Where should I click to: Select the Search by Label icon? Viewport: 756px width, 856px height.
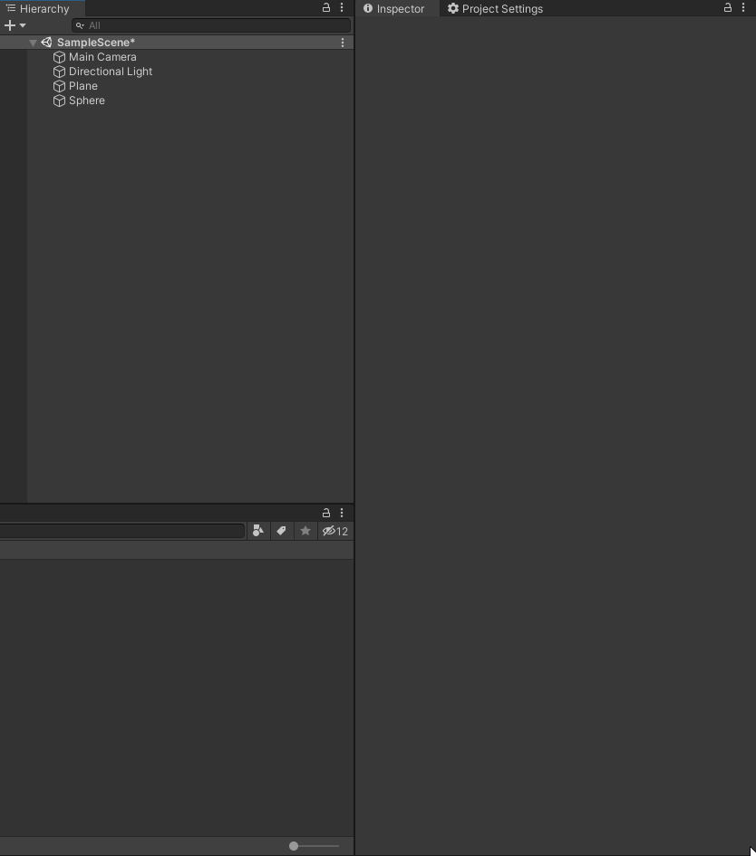282,531
